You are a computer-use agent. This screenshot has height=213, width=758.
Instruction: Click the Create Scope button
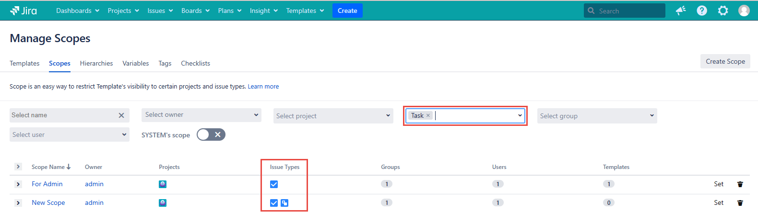pyautogui.click(x=725, y=61)
